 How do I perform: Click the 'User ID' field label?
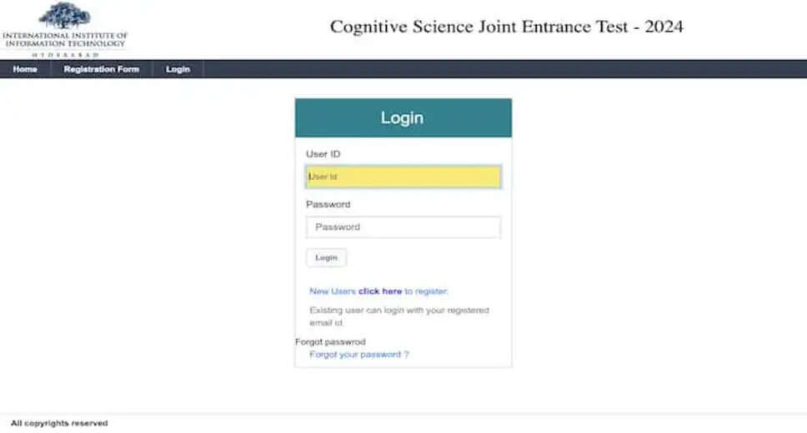[323, 154]
